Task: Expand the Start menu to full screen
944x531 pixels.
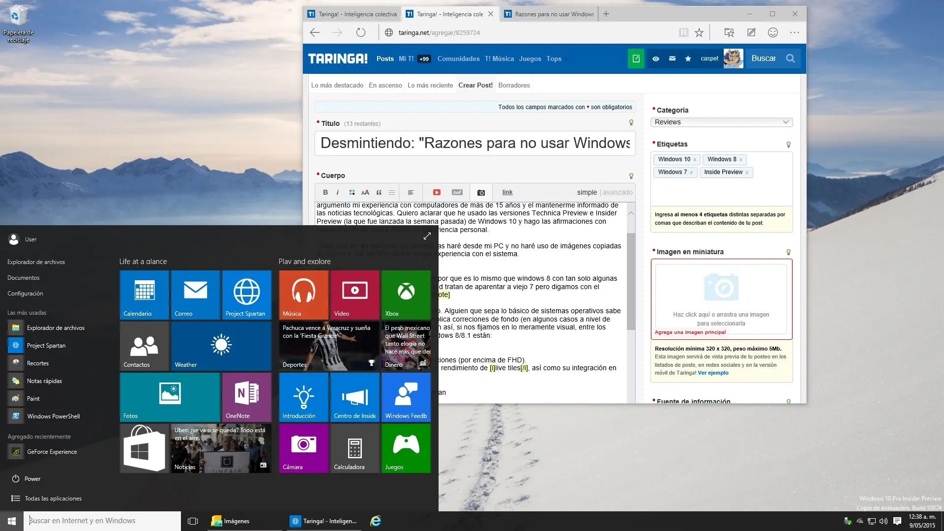Action: (x=427, y=236)
